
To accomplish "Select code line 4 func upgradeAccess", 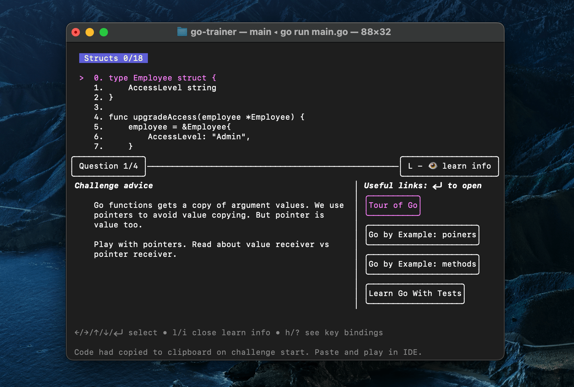I will coord(199,117).
